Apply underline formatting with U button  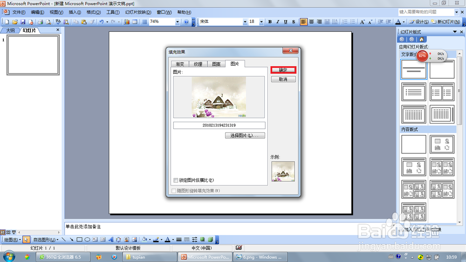pos(286,22)
